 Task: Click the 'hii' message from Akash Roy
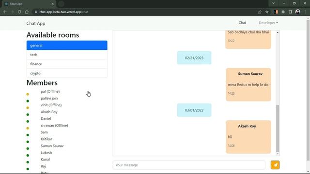(x=230, y=137)
